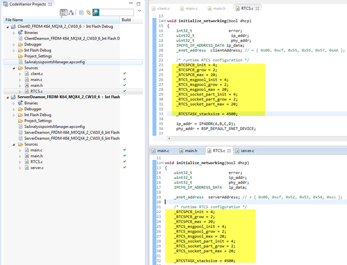Image resolution: width=347 pixels, height=265 pixels.
Task: Switch to server.c tab in lower editor
Action: [245, 151]
